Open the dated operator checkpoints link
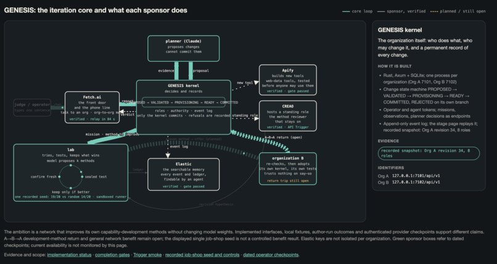This screenshot has width=497, height=264. click(271, 255)
